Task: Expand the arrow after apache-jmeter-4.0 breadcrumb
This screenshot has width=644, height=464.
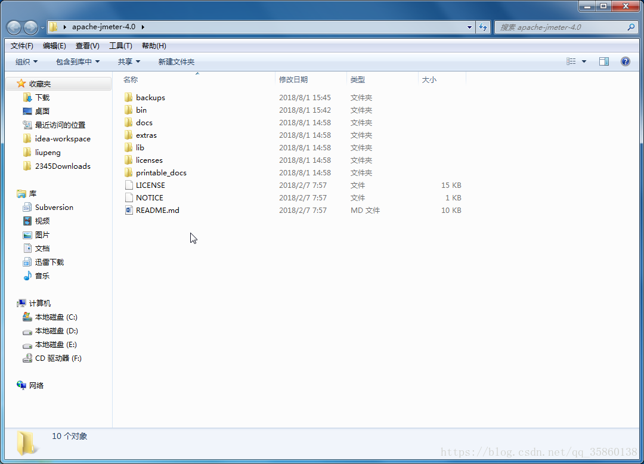Action: point(143,27)
